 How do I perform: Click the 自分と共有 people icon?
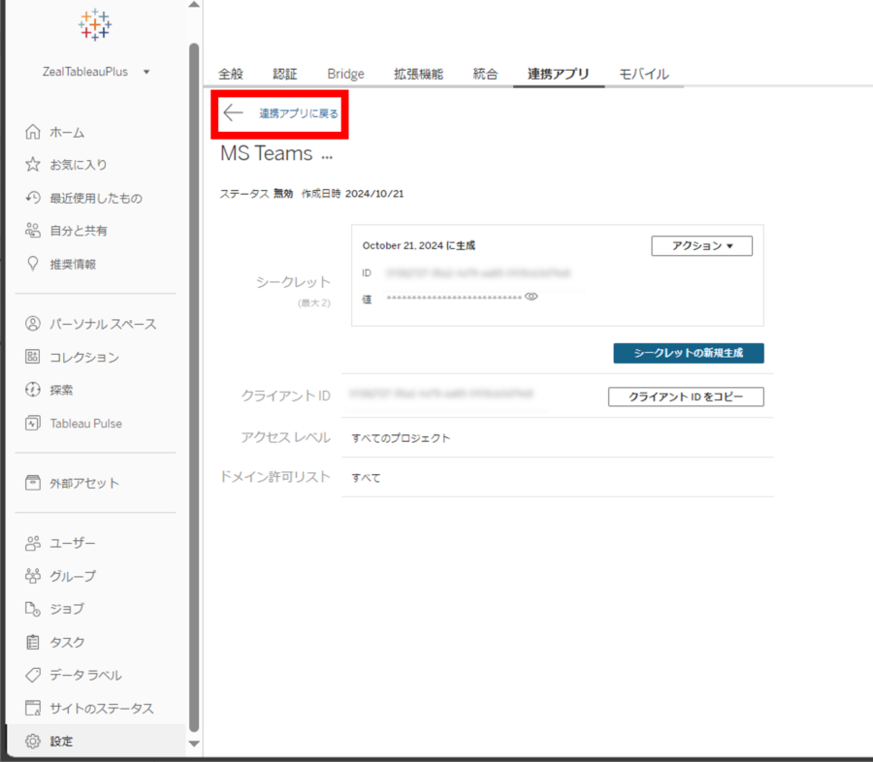coord(33,231)
